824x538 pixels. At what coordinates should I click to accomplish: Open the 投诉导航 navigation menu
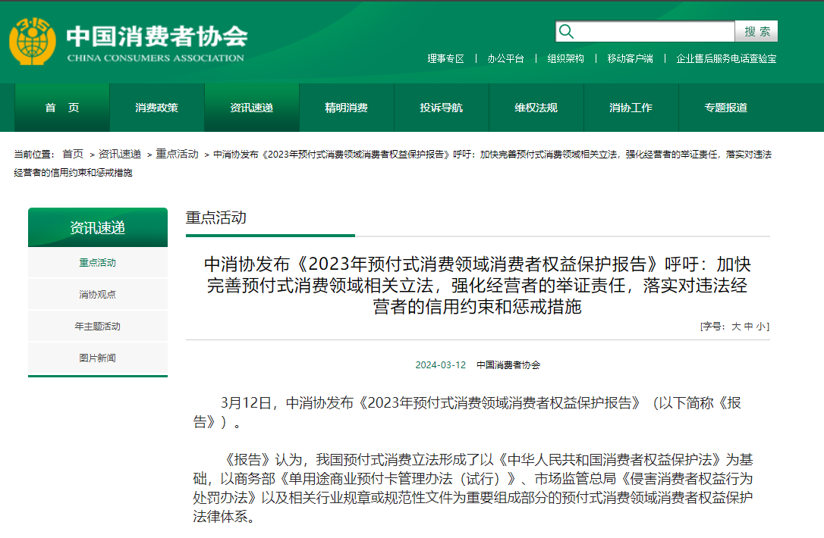pyautogui.click(x=442, y=108)
